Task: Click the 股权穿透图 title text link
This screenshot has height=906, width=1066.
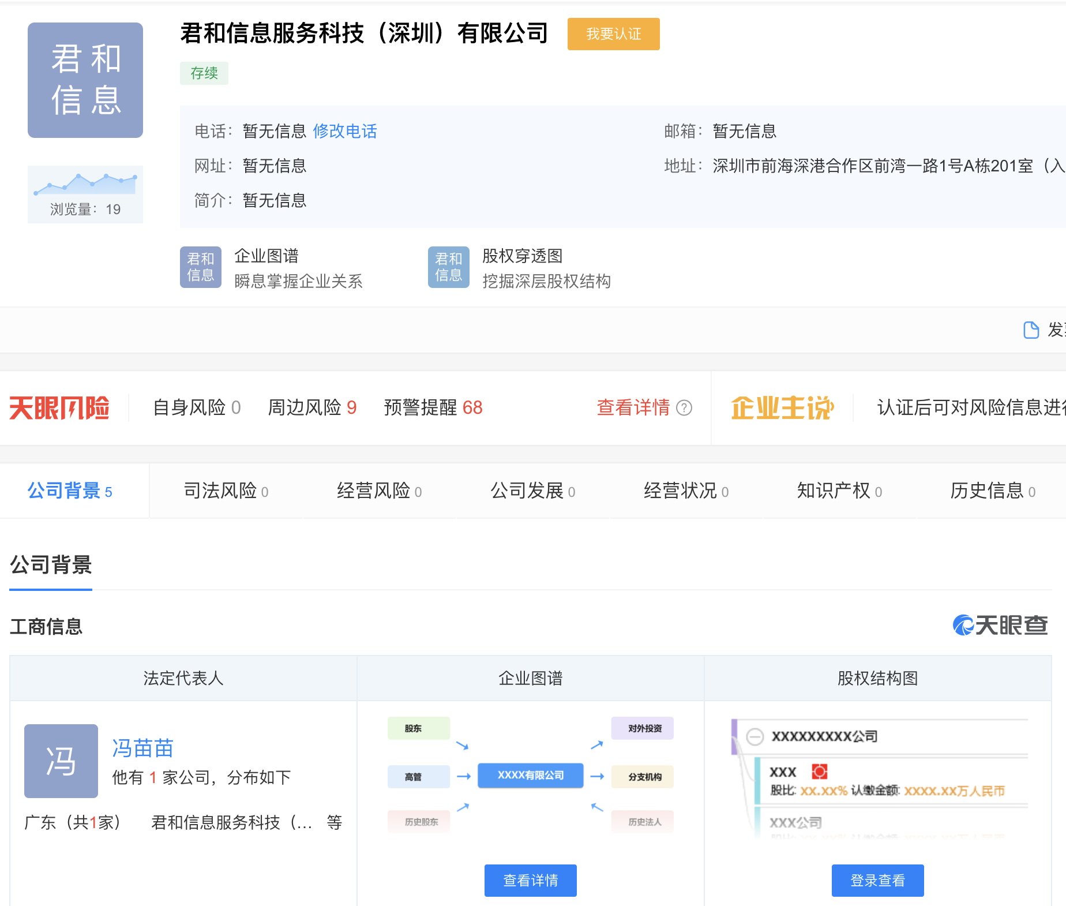Action: point(523,256)
